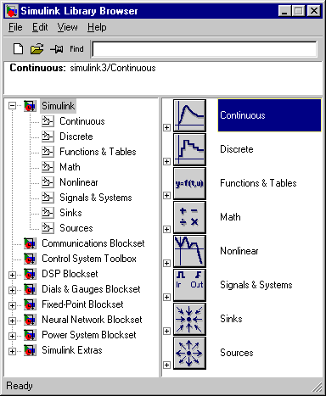Expand Continuous library in right pane
Image resolution: width=326 pixels, height=396 pixels.
point(167,127)
